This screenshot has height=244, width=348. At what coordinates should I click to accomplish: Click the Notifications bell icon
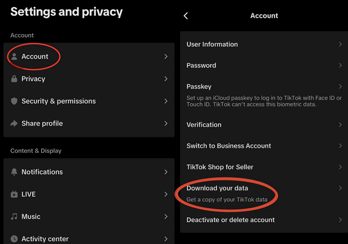14,172
